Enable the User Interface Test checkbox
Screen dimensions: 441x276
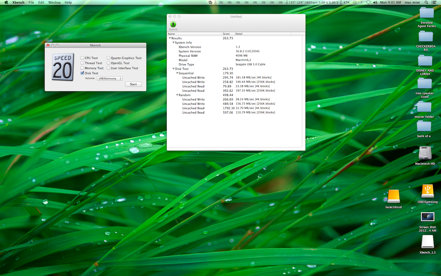(x=109, y=68)
